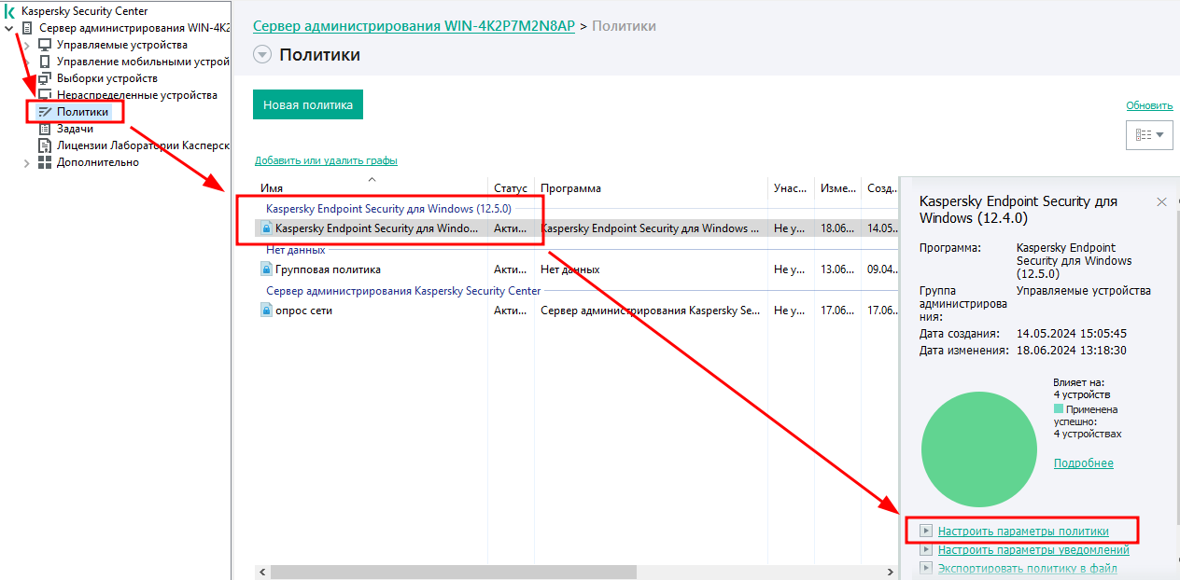The height and width of the screenshot is (580, 1180).
Task: Open Настроить параметры уведомлений
Action: pos(1033,550)
